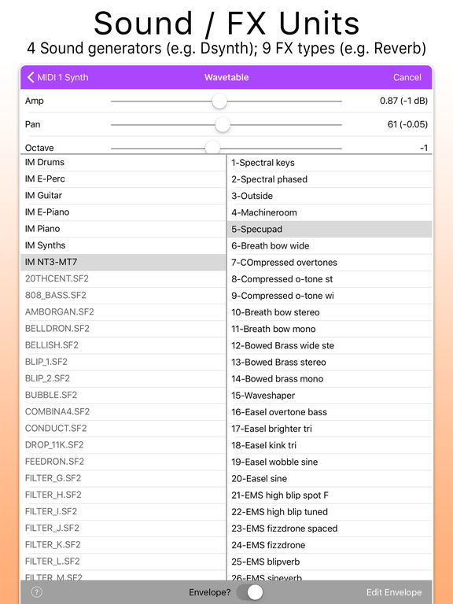Toggle the Envelope switch
Screen dimensions: 453x604
coord(249,592)
